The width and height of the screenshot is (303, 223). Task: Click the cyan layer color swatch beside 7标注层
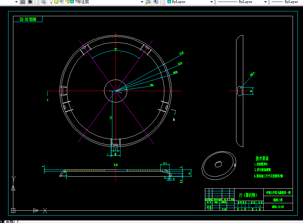[72, 2]
